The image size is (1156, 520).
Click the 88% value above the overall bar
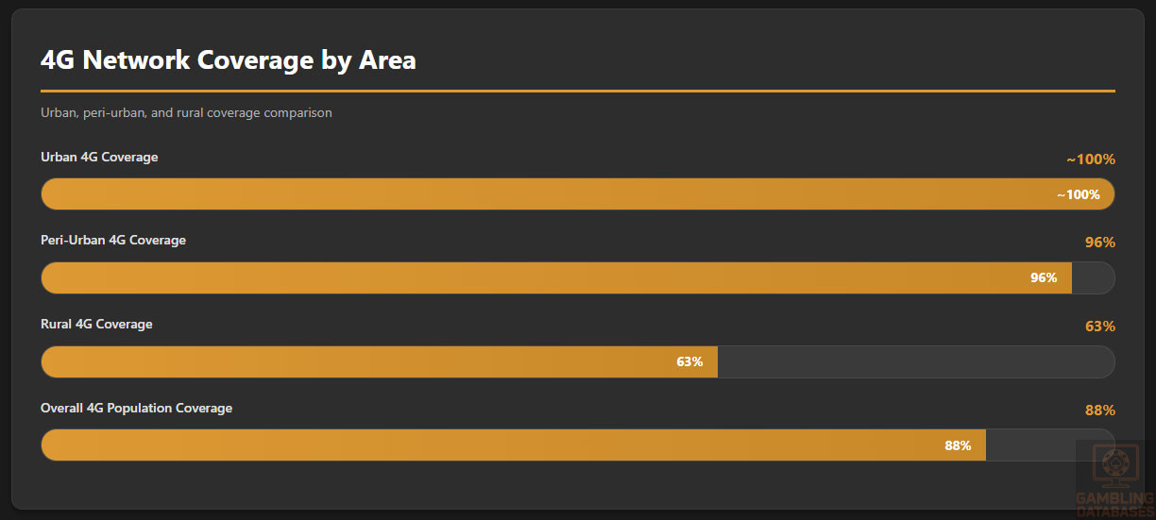pyautogui.click(x=1100, y=411)
